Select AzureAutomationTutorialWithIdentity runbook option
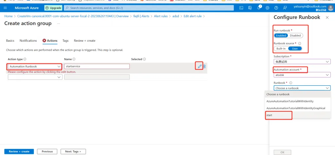This screenshot has height=155, width=335. pos(298,101)
